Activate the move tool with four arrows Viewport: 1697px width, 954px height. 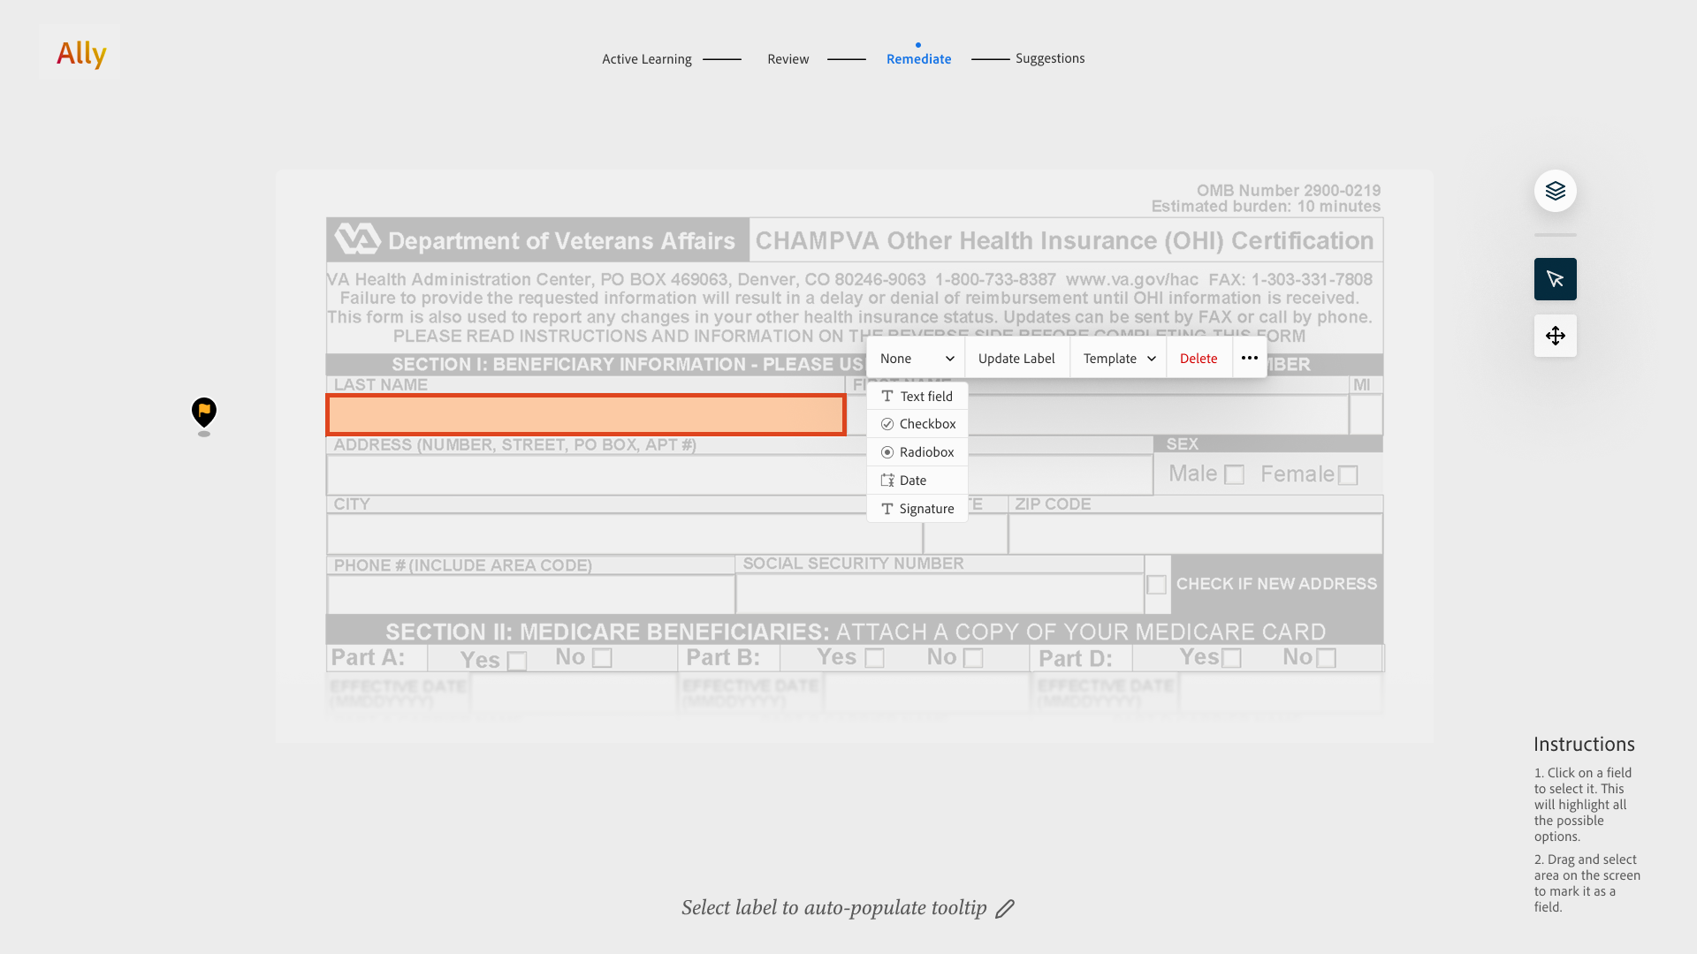1555,336
